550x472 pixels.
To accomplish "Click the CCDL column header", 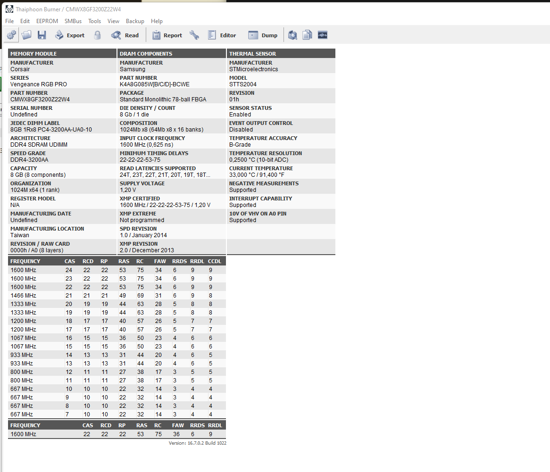I will [x=214, y=261].
